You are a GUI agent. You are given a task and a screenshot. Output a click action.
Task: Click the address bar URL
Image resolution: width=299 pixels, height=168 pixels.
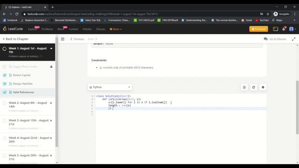(x=93, y=14)
